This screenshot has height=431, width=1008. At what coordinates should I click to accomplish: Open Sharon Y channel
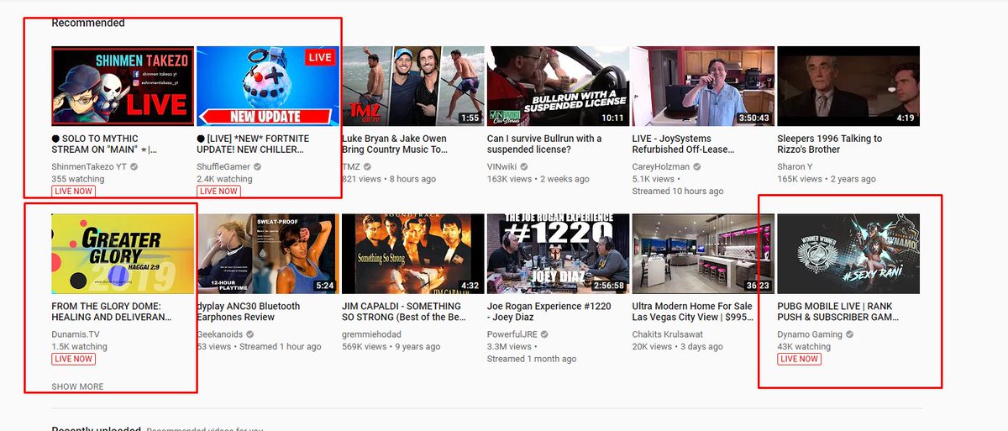click(x=795, y=166)
